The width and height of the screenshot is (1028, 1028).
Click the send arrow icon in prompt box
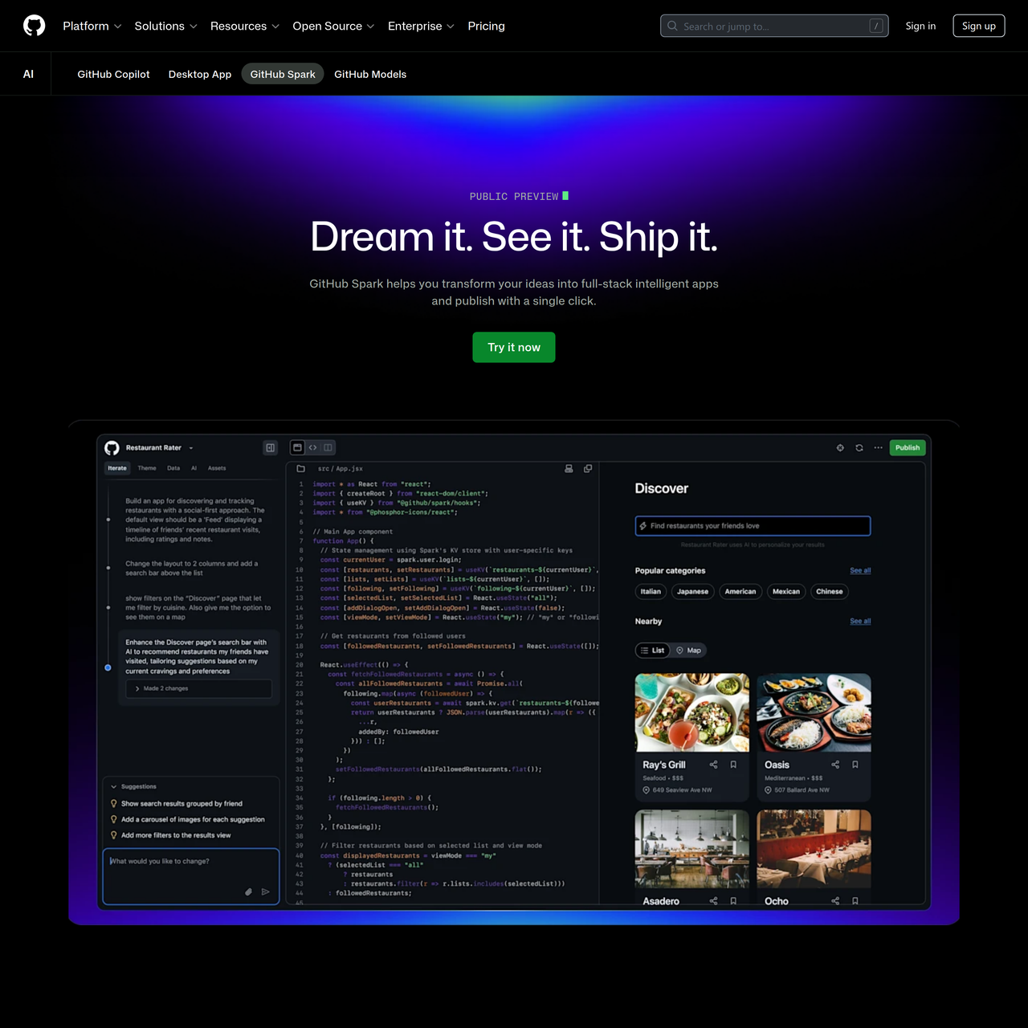coord(266,891)
